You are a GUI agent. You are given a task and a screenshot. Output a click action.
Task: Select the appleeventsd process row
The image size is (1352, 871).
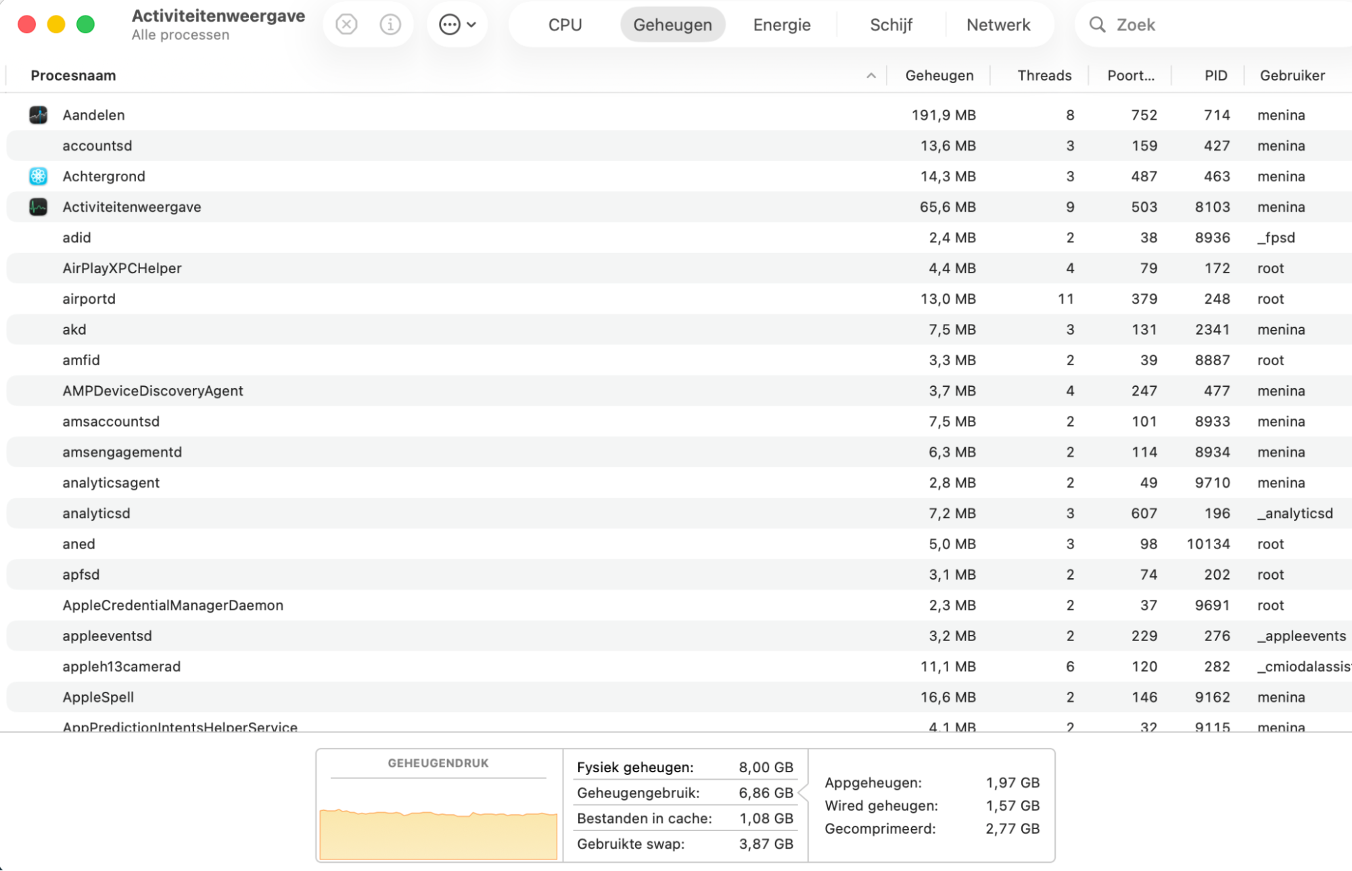coord(679,636)
